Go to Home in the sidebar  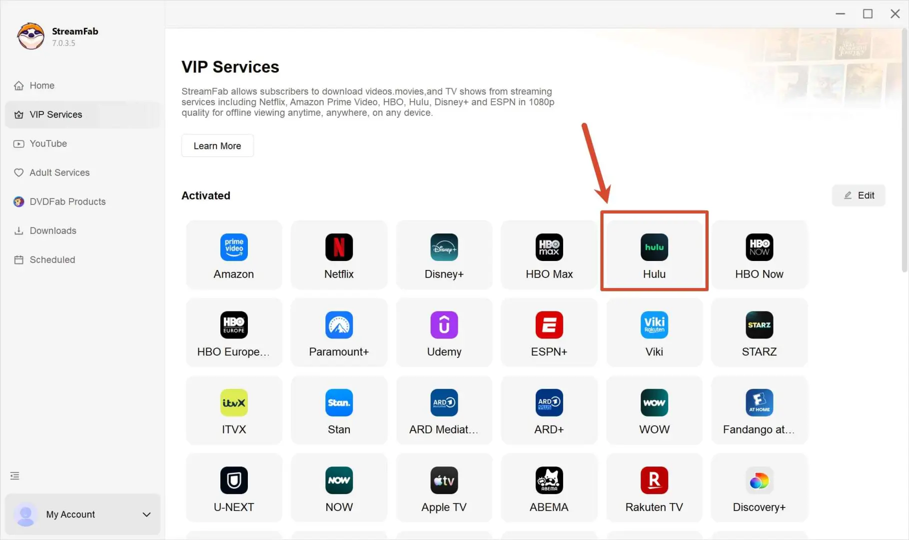coord(82,85)
